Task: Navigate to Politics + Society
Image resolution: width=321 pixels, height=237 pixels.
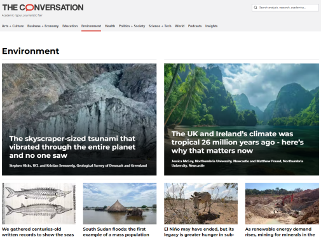Action: (x=132, y=26)
